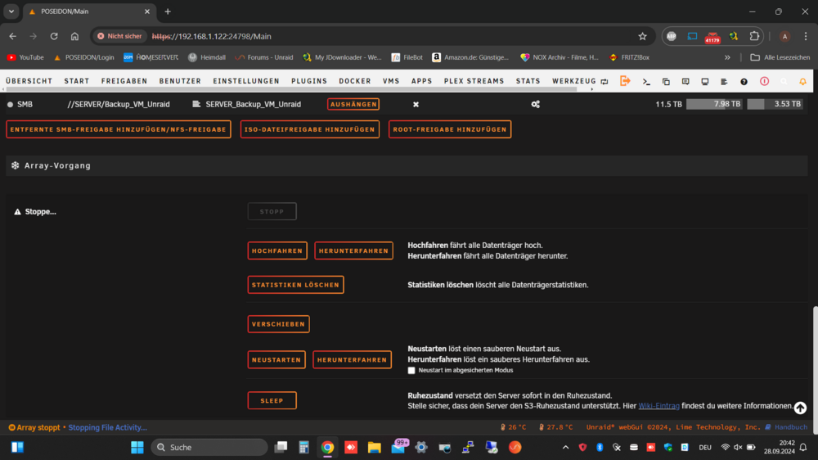Bookmark this page with the star icon
The image size is (818, 460).
[642, 36]
